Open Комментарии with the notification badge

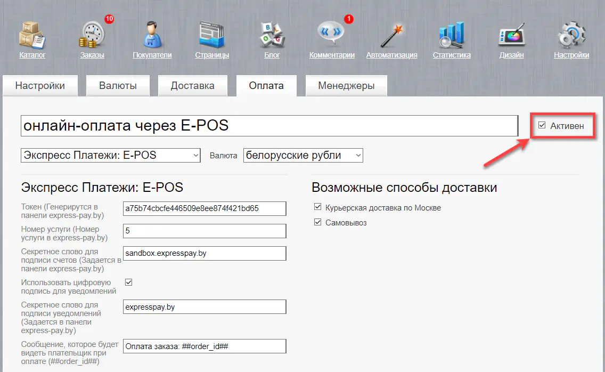coord(330,33)
